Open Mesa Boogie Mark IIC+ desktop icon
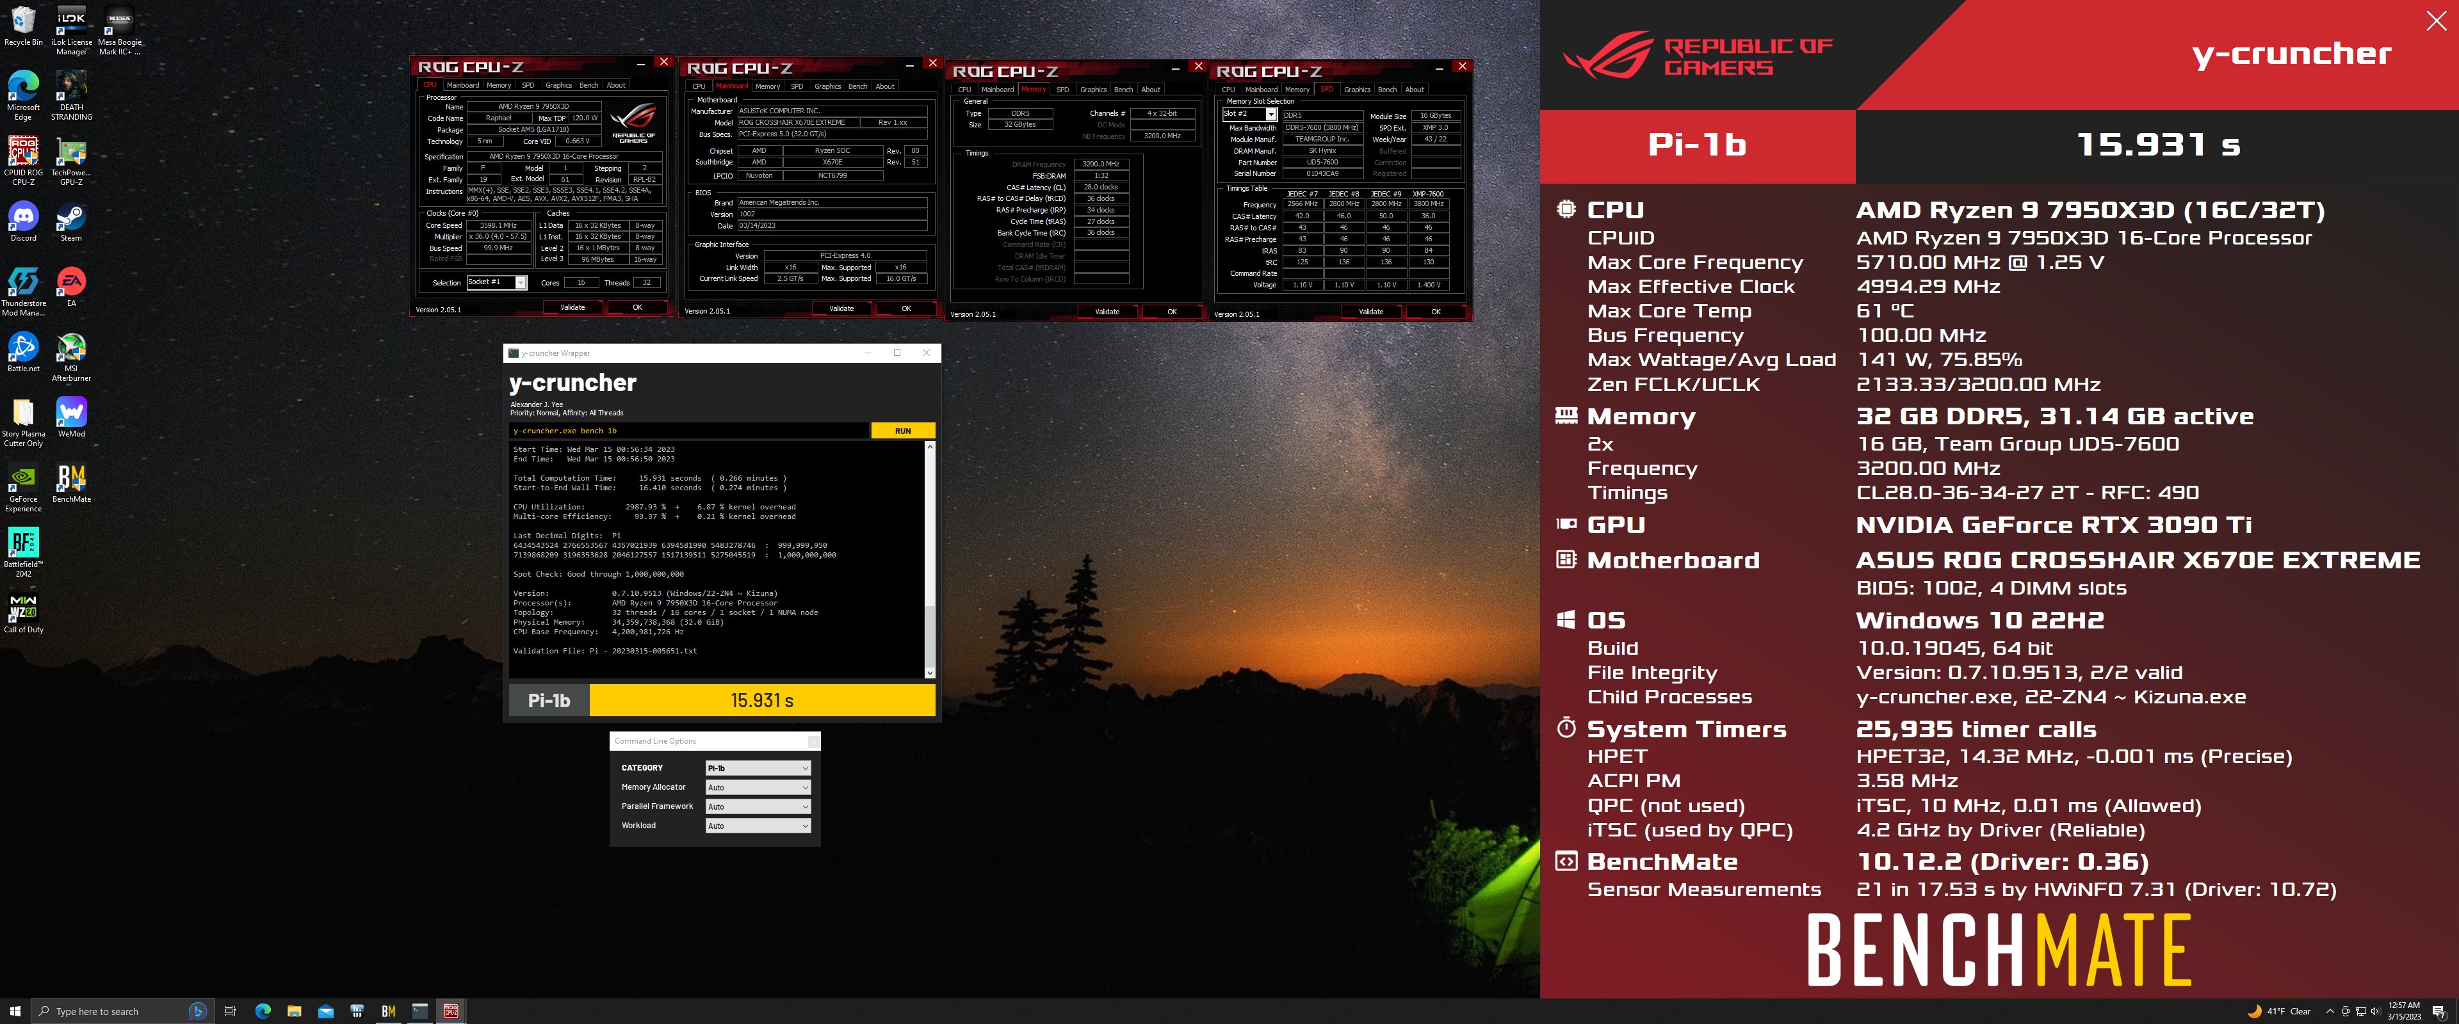 [119, 29]
